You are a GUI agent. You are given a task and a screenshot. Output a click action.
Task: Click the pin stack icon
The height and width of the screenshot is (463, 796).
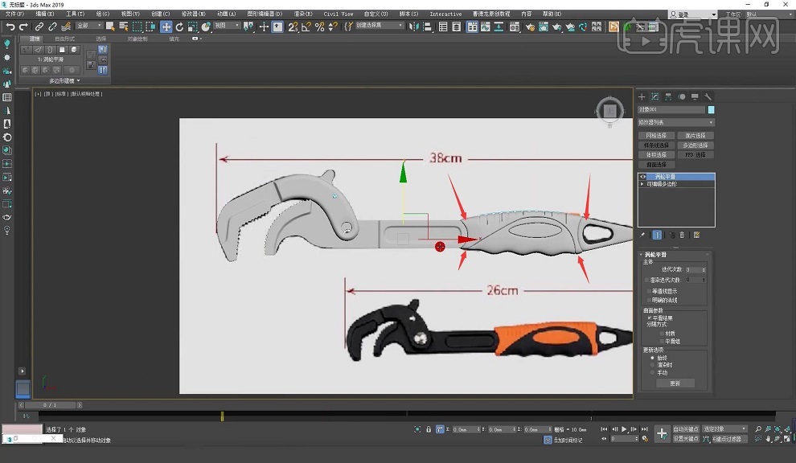pyautogui.click(x=643, y=235)
